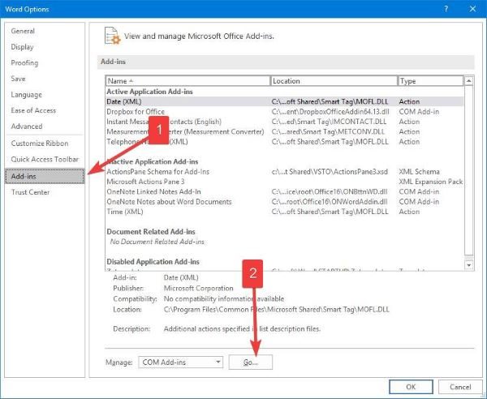The image size is (487, 399).
Task: Select OneNote Linked Notes Add-In row
Action: (x=285, y=191)
